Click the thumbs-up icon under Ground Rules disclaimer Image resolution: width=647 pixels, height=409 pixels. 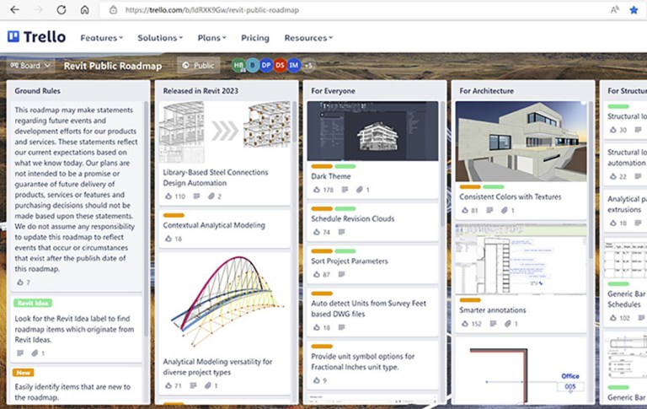click(20, 283)
